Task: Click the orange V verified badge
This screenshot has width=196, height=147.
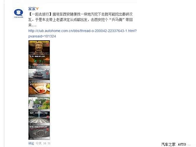Action: (x=37, y=9)
